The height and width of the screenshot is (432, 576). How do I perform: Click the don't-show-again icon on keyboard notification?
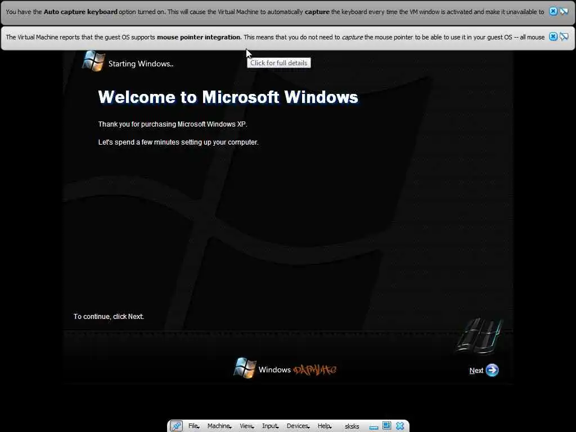click(x=564, y=11)
